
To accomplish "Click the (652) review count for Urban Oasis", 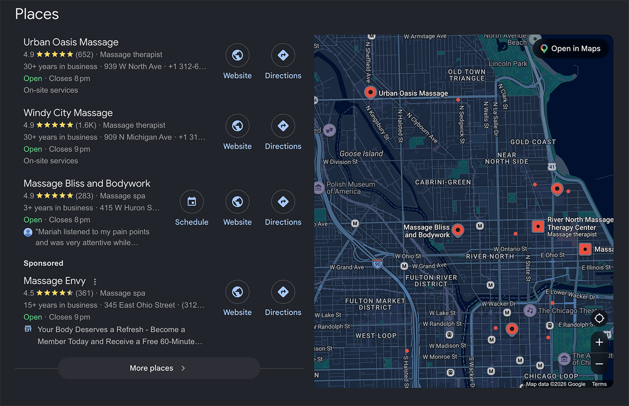I will pos(85,54).
